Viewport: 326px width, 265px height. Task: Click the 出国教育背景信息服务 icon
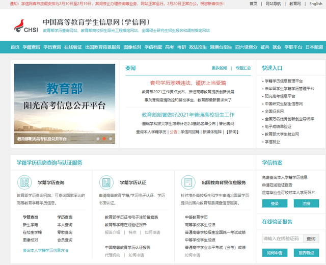188,182
